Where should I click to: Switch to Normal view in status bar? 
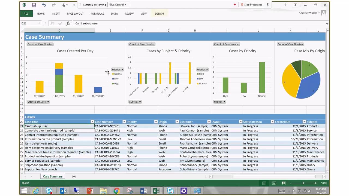[x=264, y=183]
